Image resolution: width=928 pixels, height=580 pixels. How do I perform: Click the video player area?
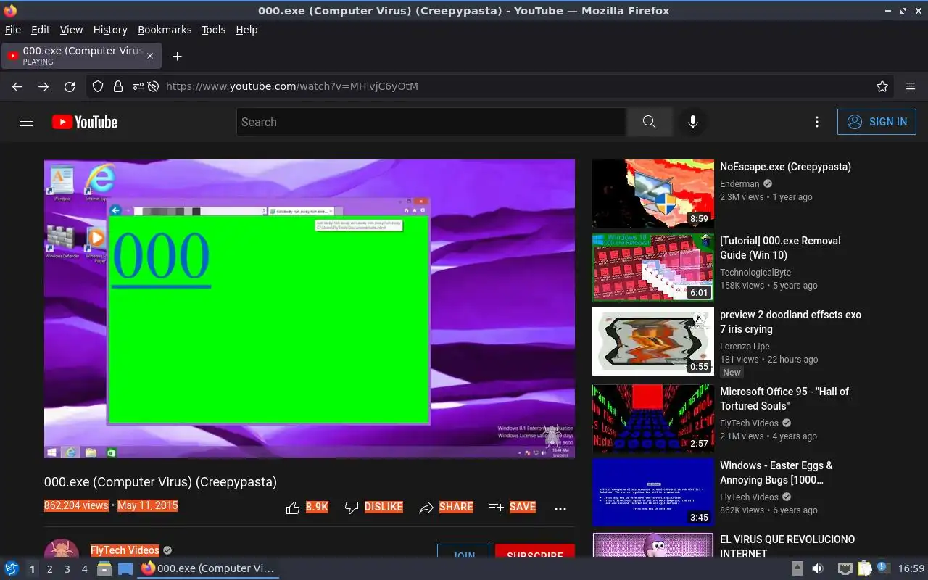(x=310, y=309)
